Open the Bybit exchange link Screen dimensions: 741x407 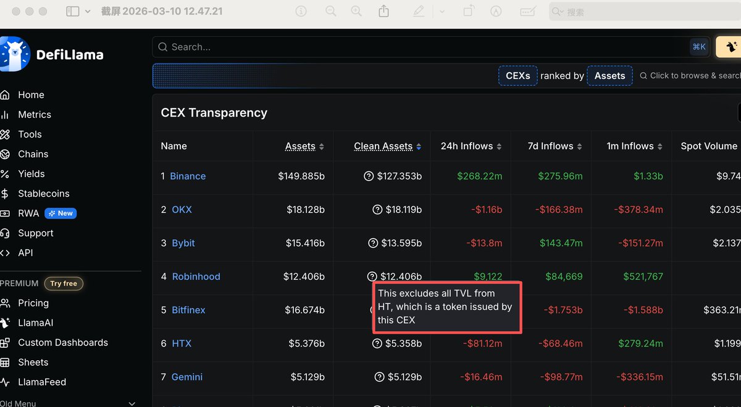(183, 243)
